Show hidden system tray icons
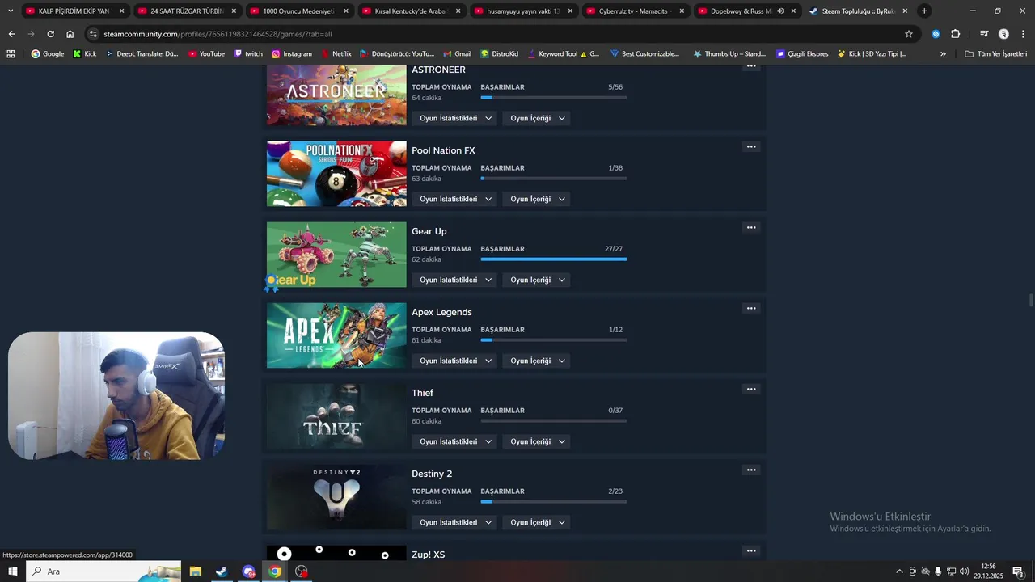Screen dimensions: 1035x582 (899, 571)
